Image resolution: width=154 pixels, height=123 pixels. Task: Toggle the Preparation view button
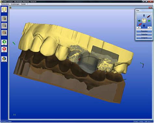tap(144, 31)
